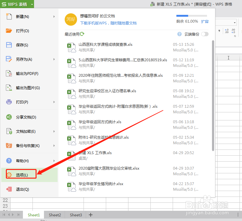Click the refresh icon beside 最近使用
The height and width of the screenshot is (221, 242).
click(x=82, y=34)
